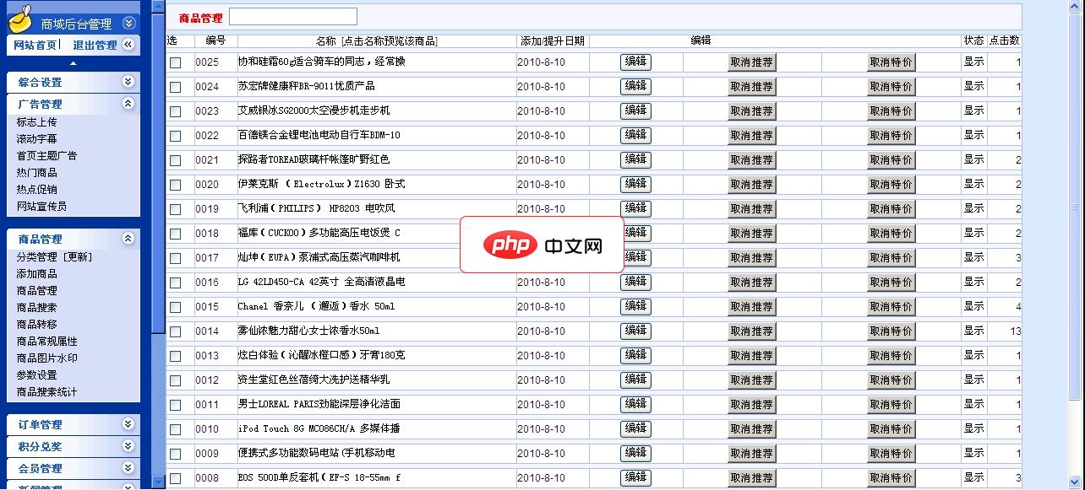This screenshot has width=1085, height=490.
Task: Click the PHP中文网 watermark logo
Action: click(542, 245)
